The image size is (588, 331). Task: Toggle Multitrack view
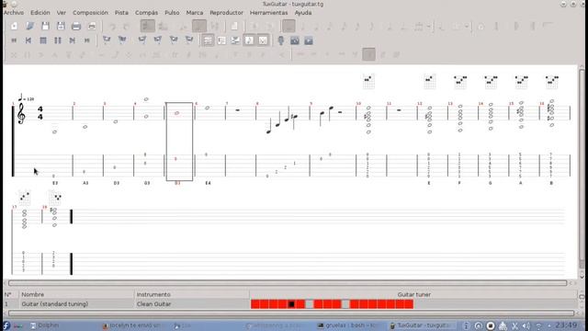point(235,40)
